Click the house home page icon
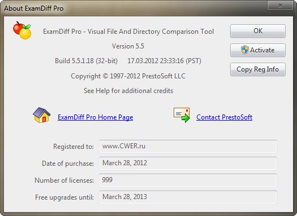The width and height of the screenshot is (297, 216). tap(42, 115)
